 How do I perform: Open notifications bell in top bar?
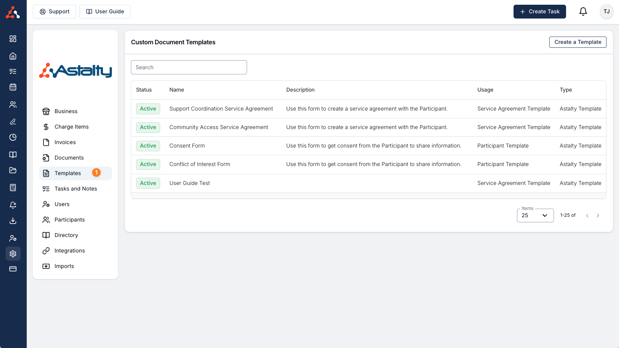(583, 12)
